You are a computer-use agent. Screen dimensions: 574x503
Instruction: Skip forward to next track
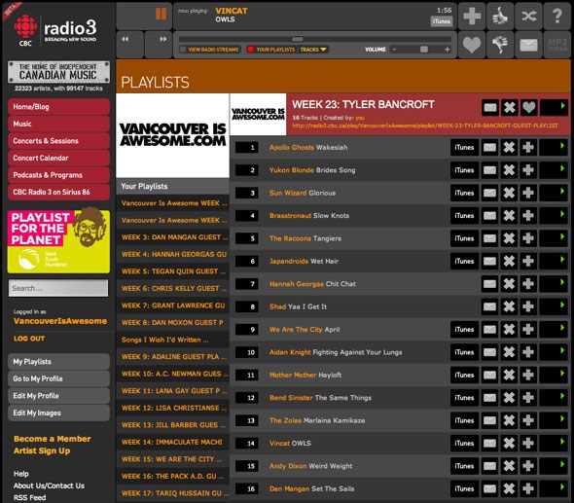coord(162,39)
